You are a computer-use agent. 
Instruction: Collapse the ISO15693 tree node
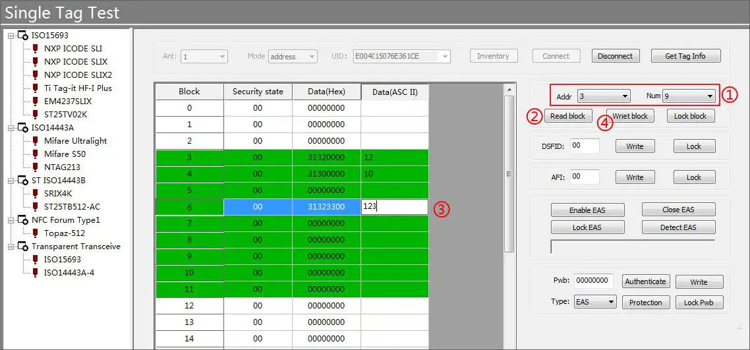pyautogui.click(x=11, y=36)
